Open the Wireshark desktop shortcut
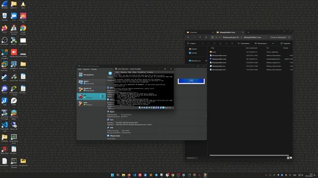The image size is (318, 178). (x=4, y=4)
